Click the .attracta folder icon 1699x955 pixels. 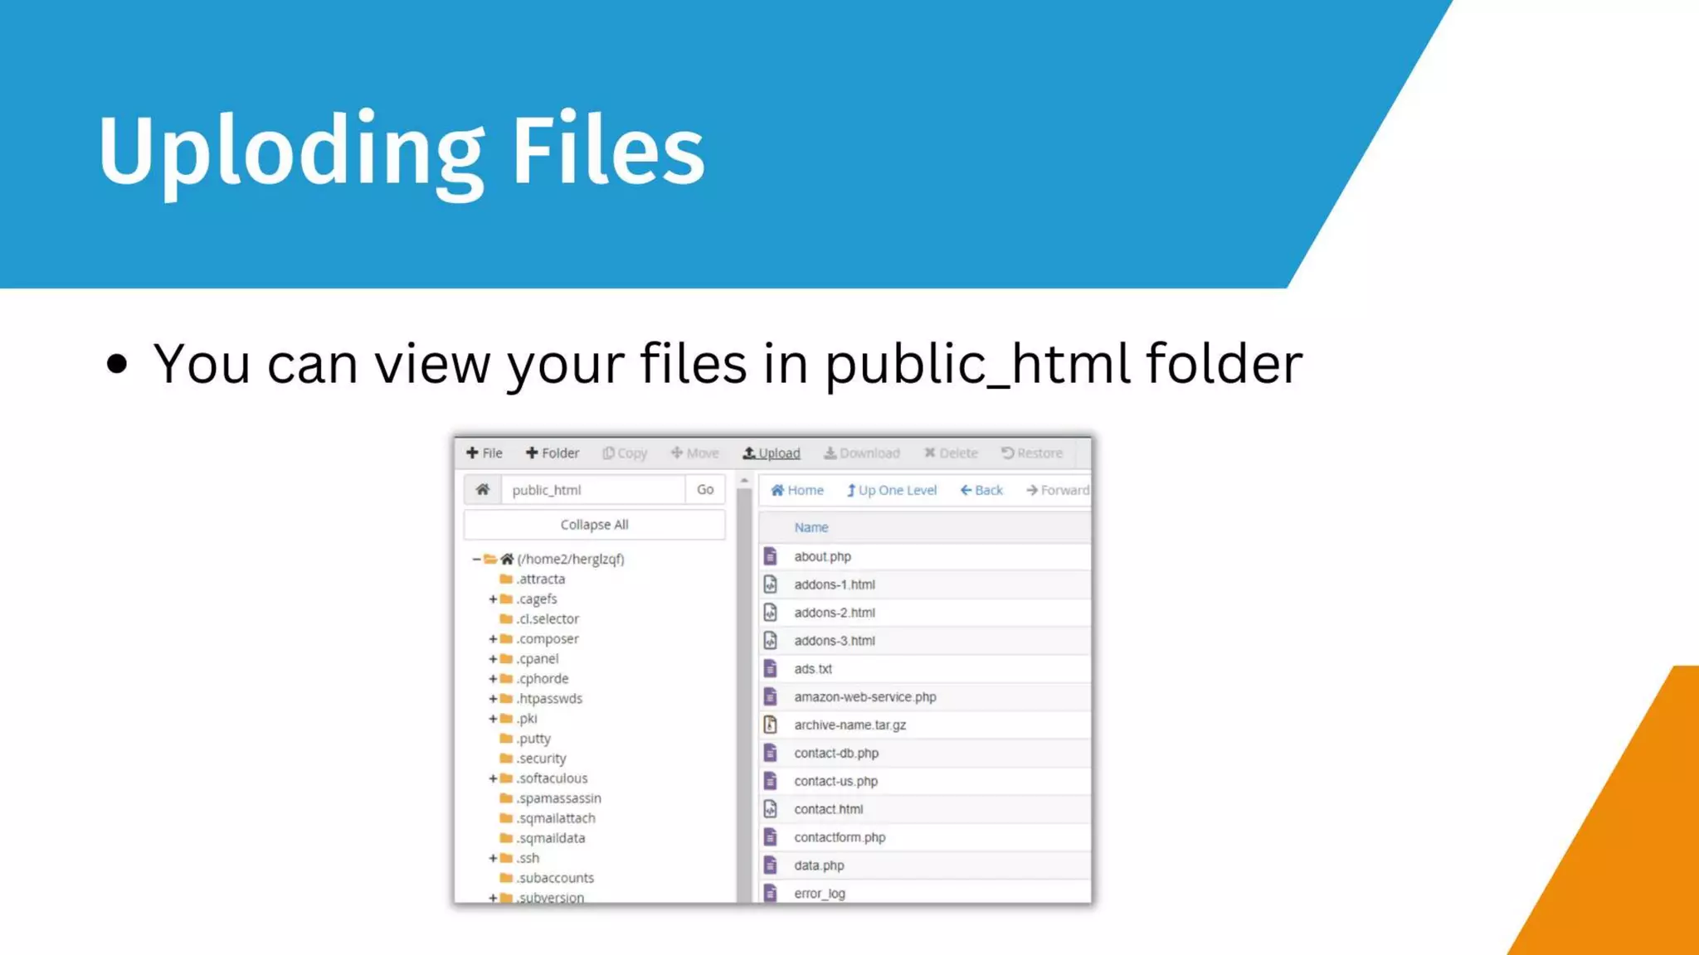click(506, 579)
